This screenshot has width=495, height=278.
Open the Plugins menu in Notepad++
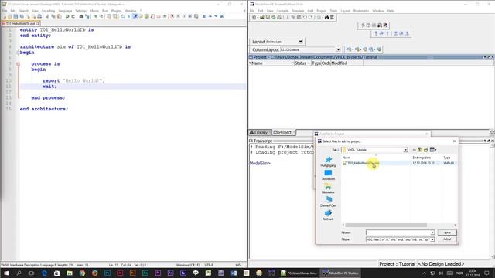click(x=116, y=11)
